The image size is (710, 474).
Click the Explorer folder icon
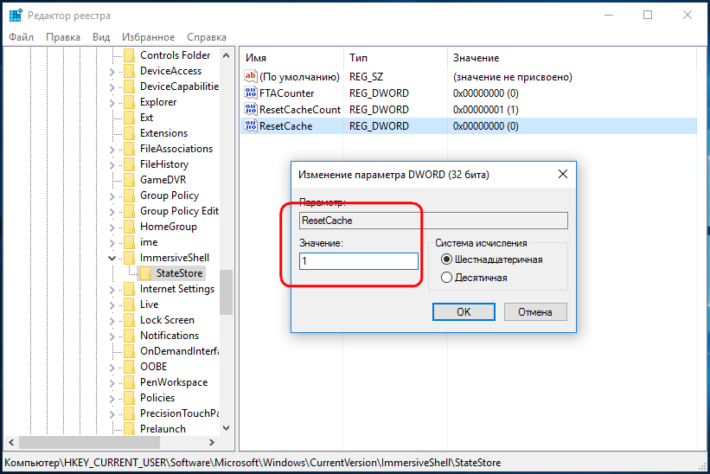point(129,102)
